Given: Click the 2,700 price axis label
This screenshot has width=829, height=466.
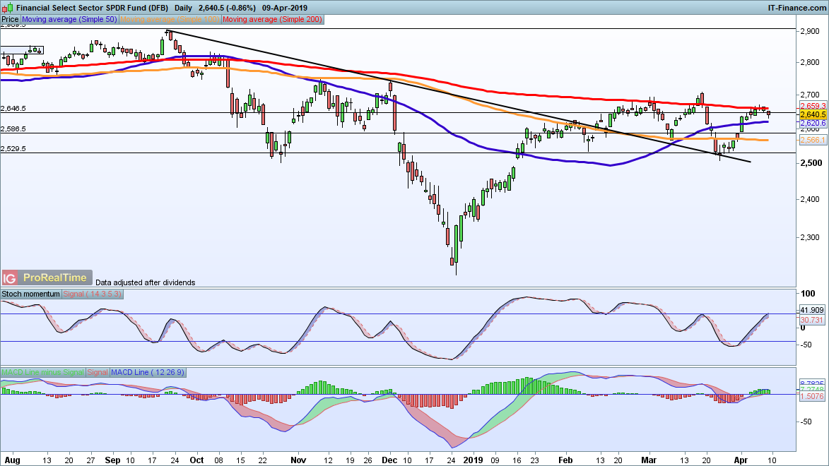Looking at the screenshot, I should tap(810, 95).
